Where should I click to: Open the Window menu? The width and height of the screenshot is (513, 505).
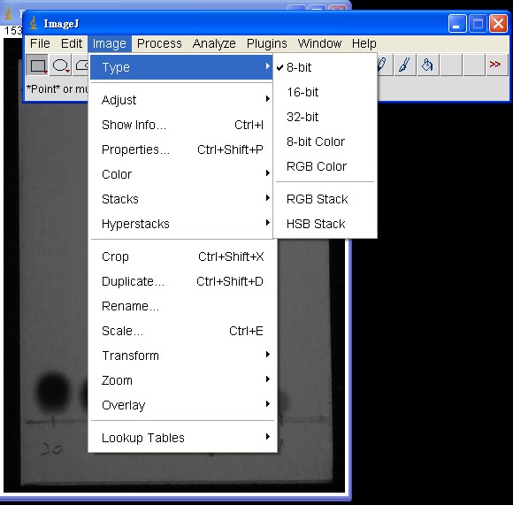coord(319,43)
